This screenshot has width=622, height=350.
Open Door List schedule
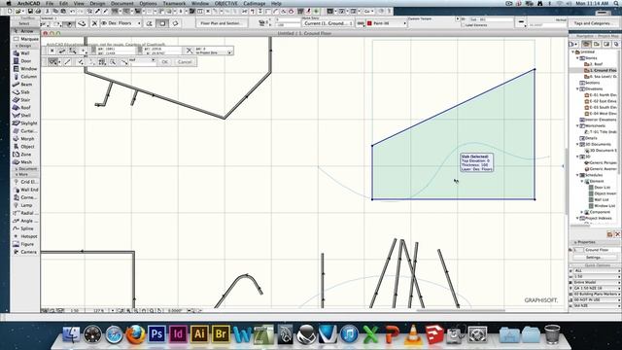600,188
